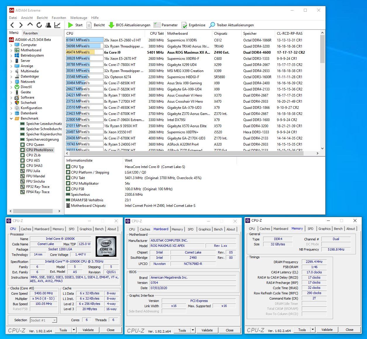
Task: Select the Datenbank tree item
Action: (x=29, y=113)
